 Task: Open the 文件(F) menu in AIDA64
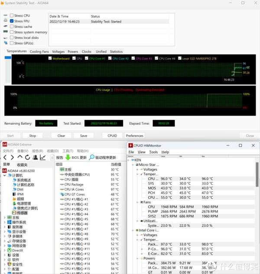[x=8, y=151]
